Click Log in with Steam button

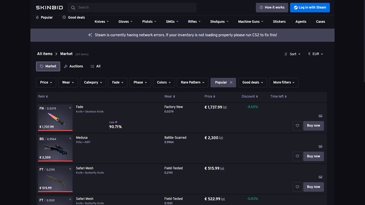(x=310, y=8)
